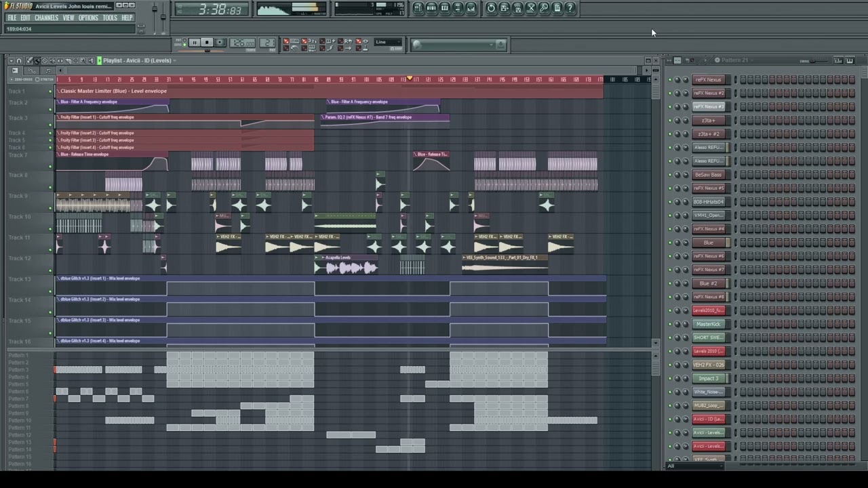Click the help question mark icon

click(570, 8)
